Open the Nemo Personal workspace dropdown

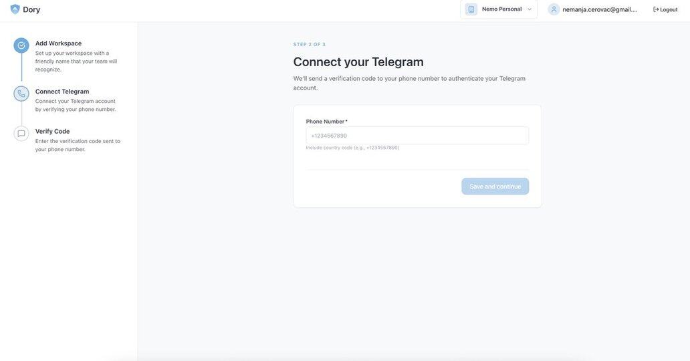[x=501, y=9]
